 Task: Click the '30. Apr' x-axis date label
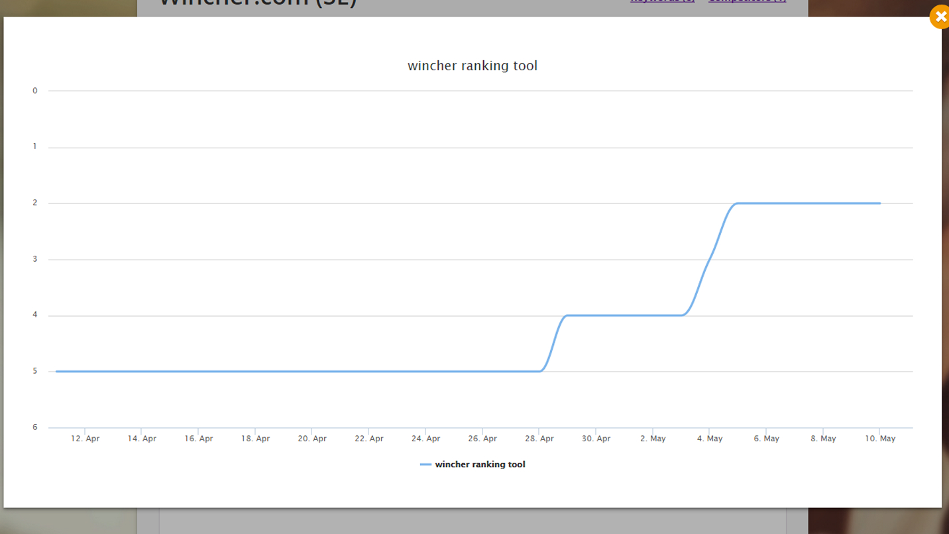click(596, 439)
